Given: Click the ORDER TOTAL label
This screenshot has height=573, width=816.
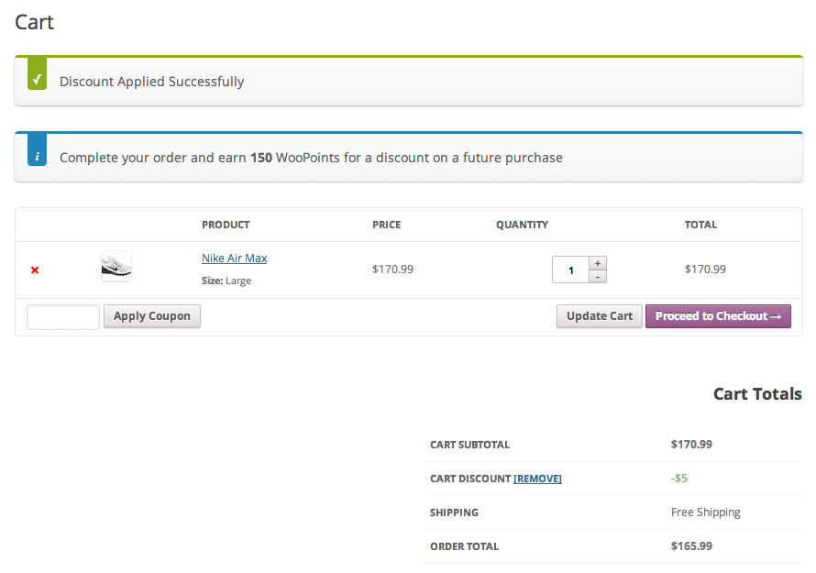Looking at the screenshot, I should [x=464, y=546].
